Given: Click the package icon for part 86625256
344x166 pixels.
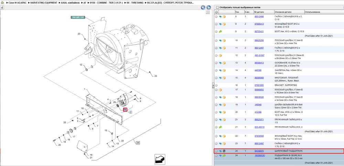Looking at the screenshot, I should [x=224, y=41].
